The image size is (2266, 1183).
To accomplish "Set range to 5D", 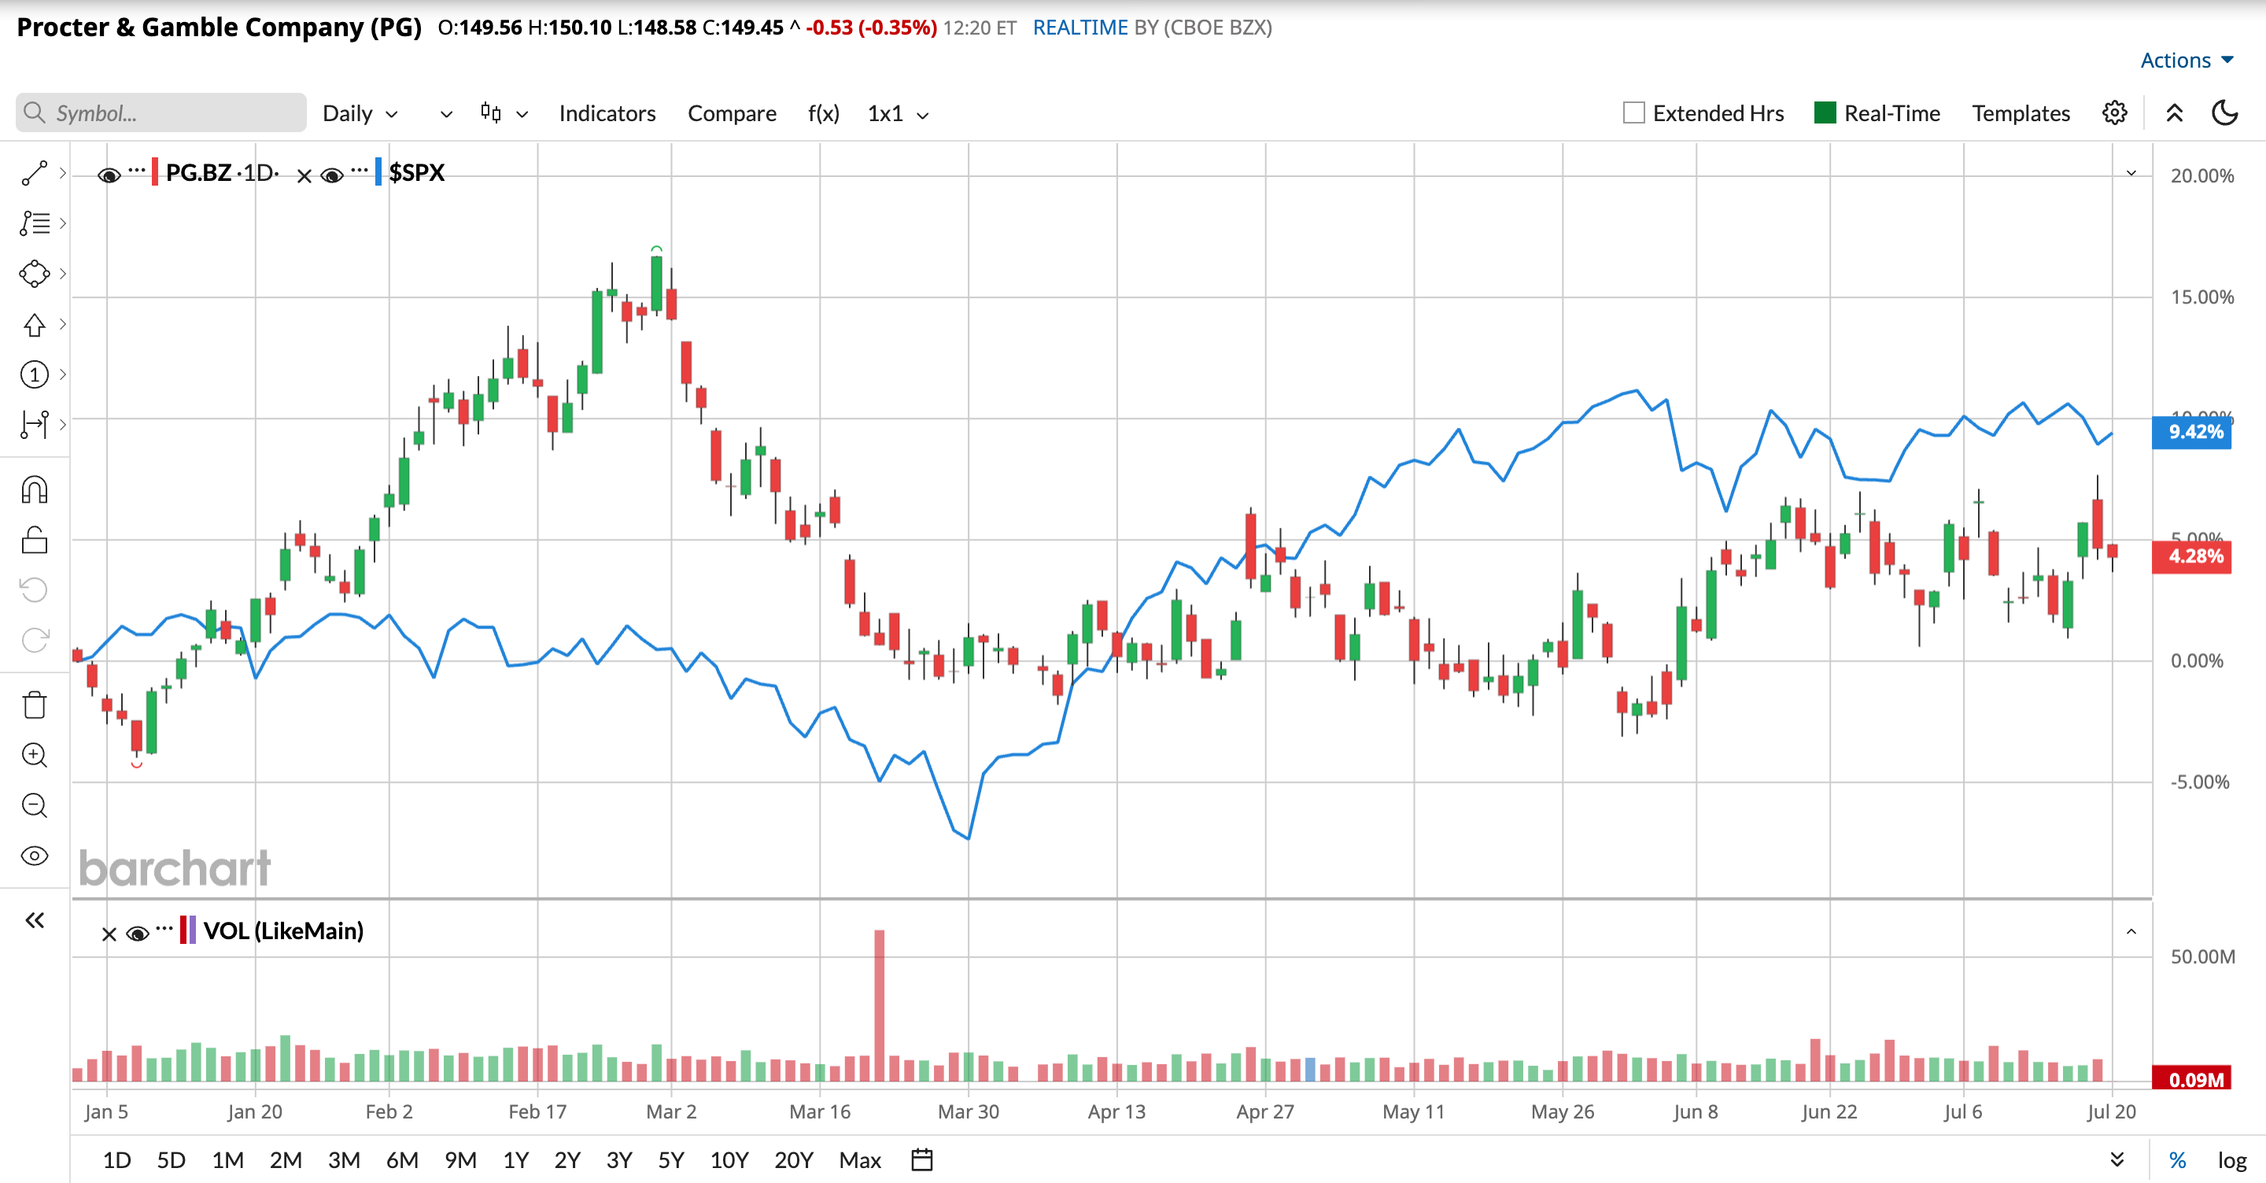I will click(x=171, y=1159).
